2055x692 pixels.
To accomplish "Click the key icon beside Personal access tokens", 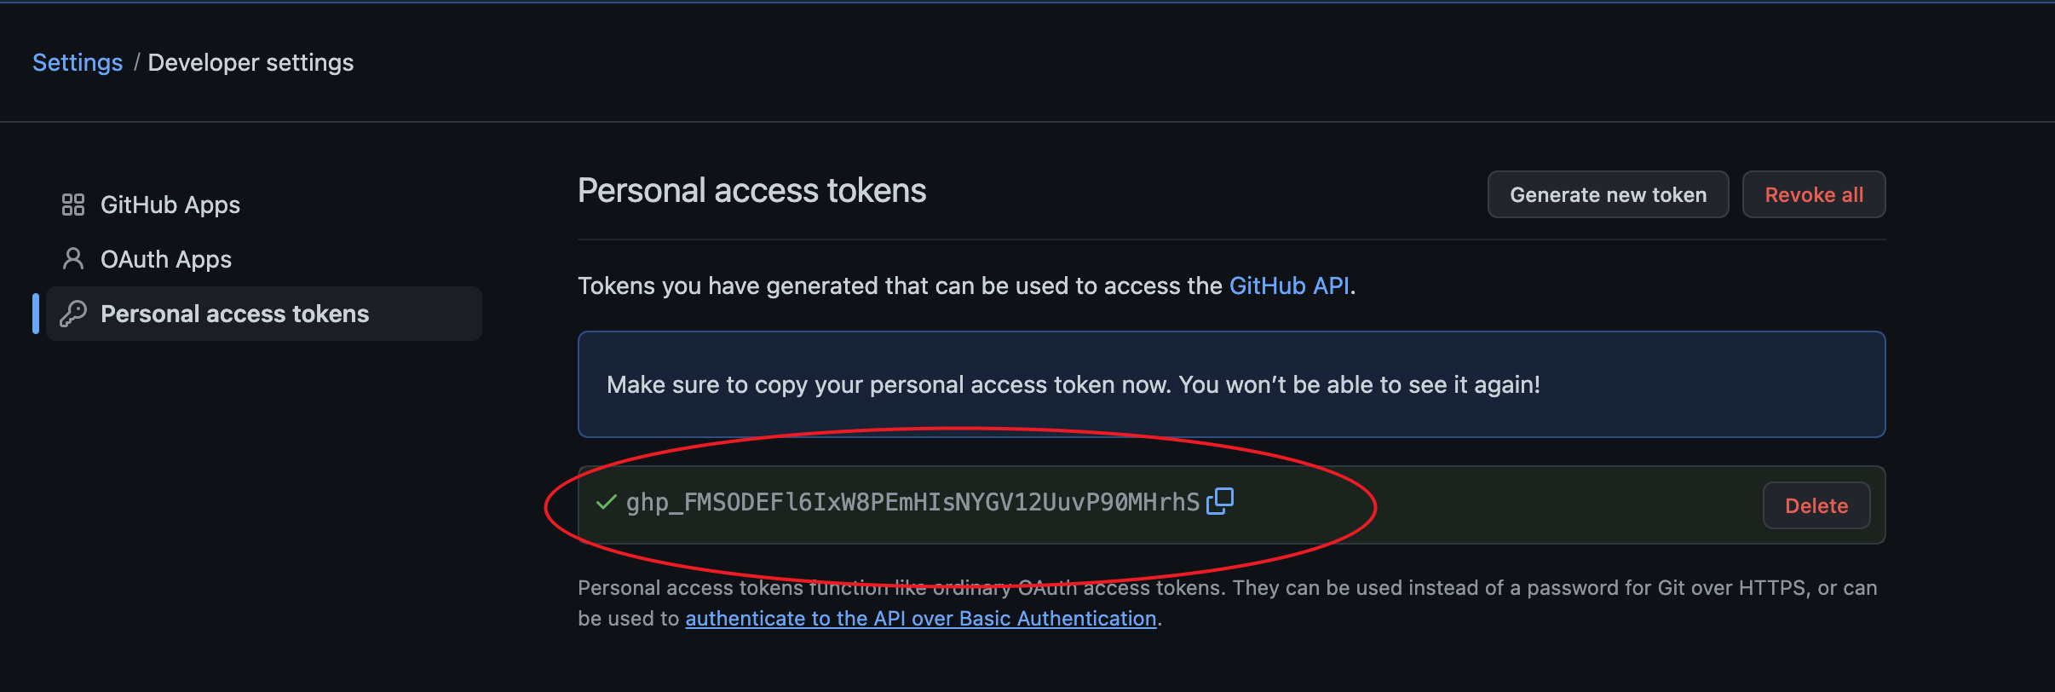I will click(x=73, y=314).
